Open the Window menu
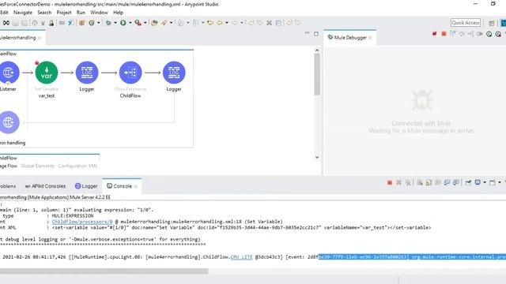The width and height of the screenshot is (506, 284). pos(99,13)
